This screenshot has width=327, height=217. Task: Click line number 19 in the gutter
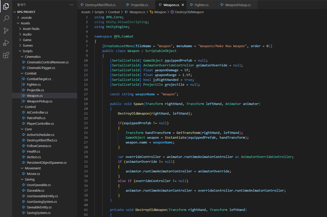pyautogui.click(x=86, y=104)
